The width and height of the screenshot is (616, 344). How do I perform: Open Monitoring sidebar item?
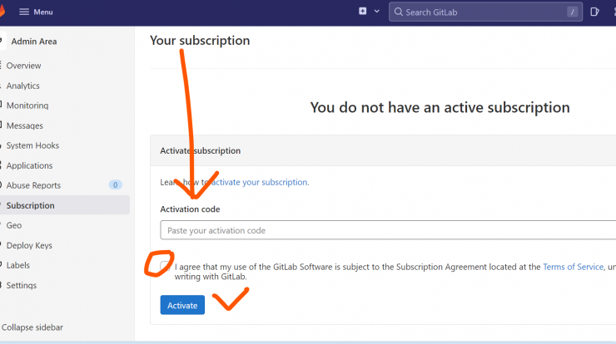coord(27,106)
